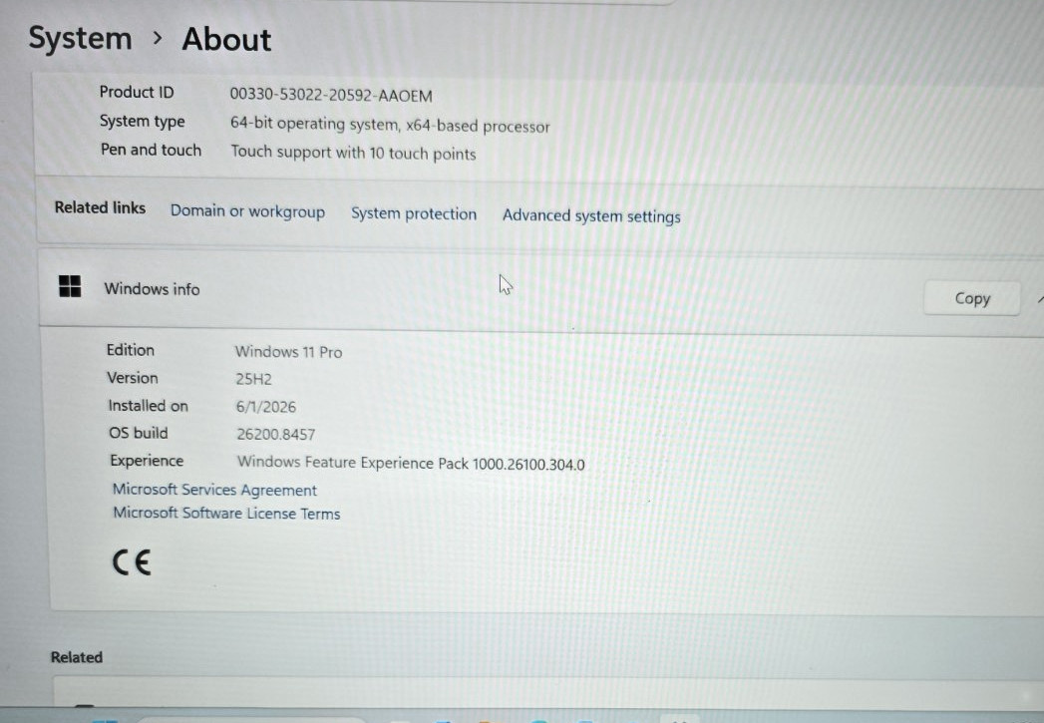This screenshot has height=723, width=1044.
Task: Open Domain or workgroup link
Action: [x=247, y=211]
